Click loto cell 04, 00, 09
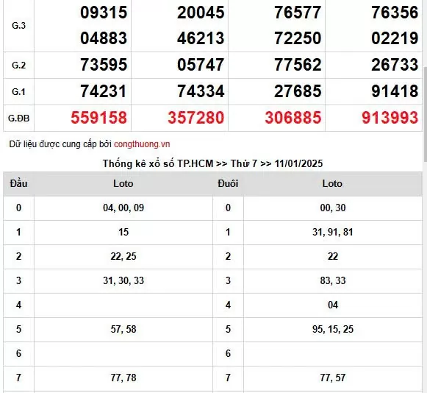The width and height of the screenshot is (427, 393). (x=123, y=208)
